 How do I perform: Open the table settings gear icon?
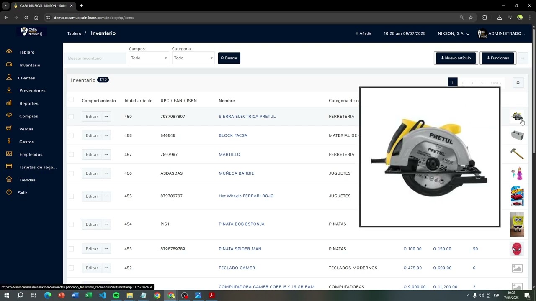518,83
